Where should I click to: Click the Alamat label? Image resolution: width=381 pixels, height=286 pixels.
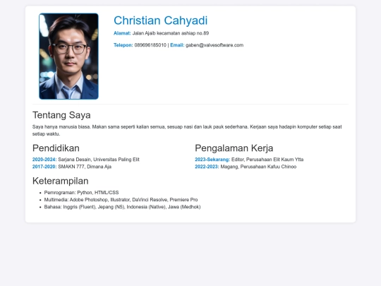point(122,33)
